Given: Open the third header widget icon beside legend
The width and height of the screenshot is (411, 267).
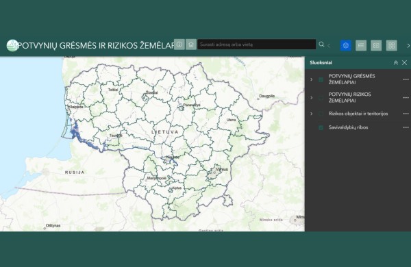Looking at the screenshot, I should (376, 46).
